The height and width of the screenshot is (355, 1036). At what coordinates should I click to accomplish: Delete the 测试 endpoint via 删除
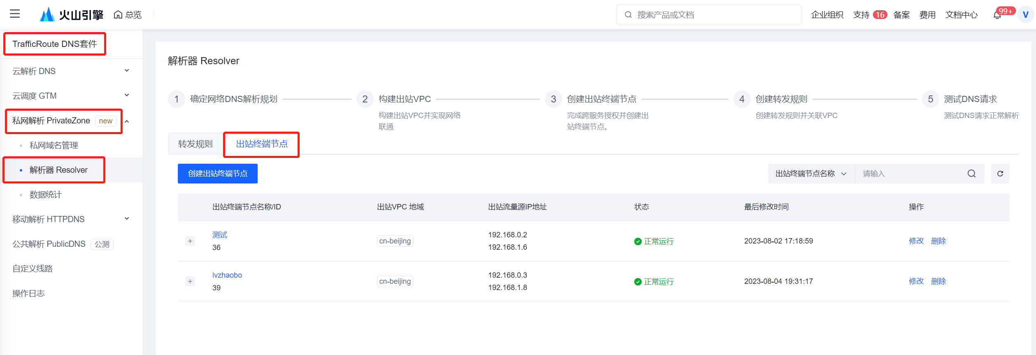click(x=938, y=241)
